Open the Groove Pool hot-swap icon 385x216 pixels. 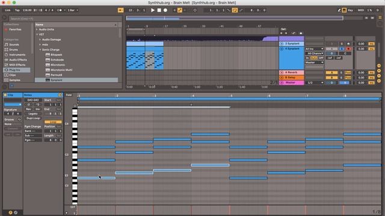click(x=19, y=119)
